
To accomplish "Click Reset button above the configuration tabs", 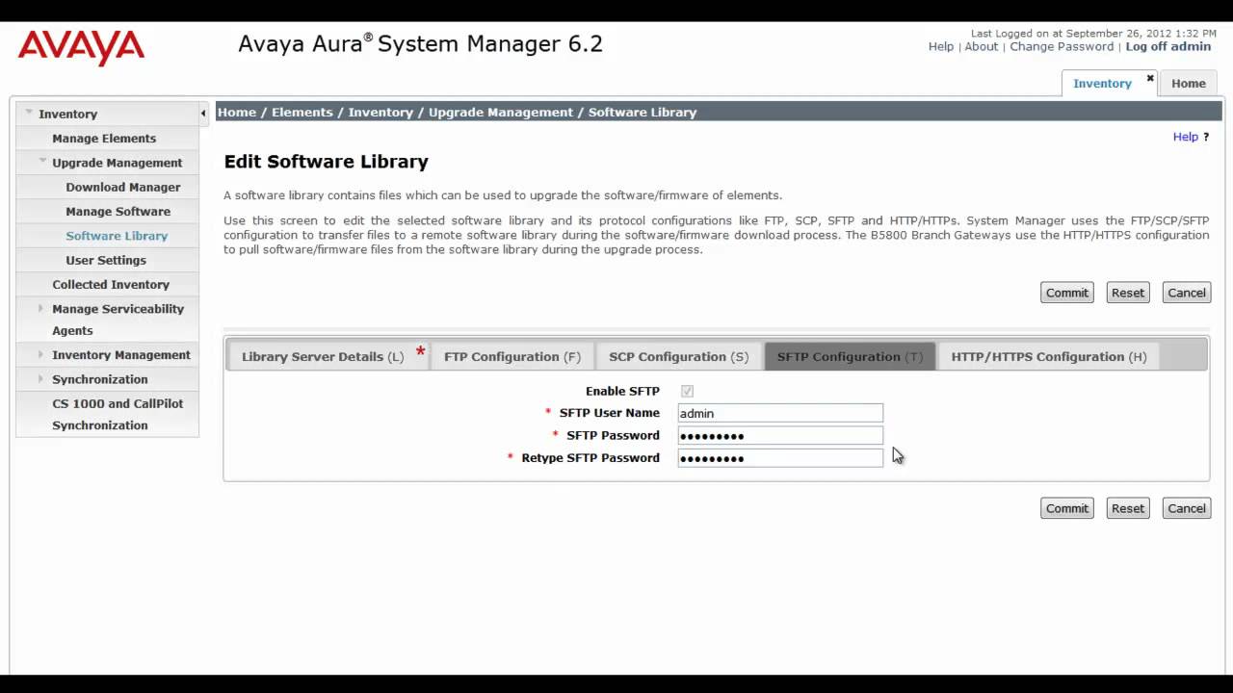I will pyautogui.click(x=1128, y=293).
